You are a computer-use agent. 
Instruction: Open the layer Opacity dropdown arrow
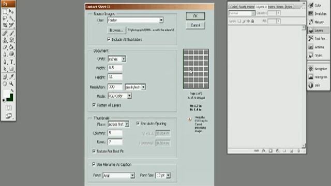coord(278,13)
